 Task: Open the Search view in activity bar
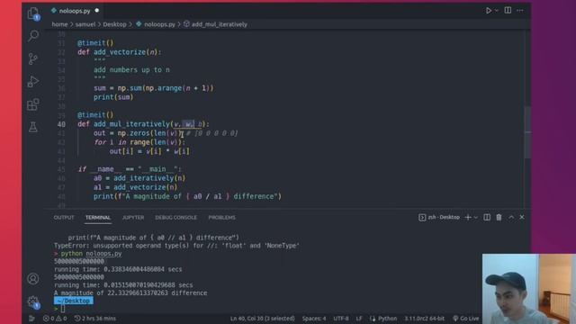33,36
